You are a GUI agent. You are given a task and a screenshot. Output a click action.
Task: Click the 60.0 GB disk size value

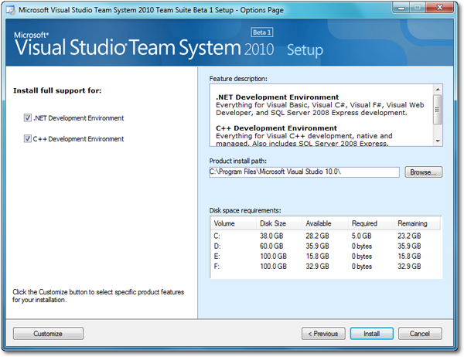pos(271,246)
